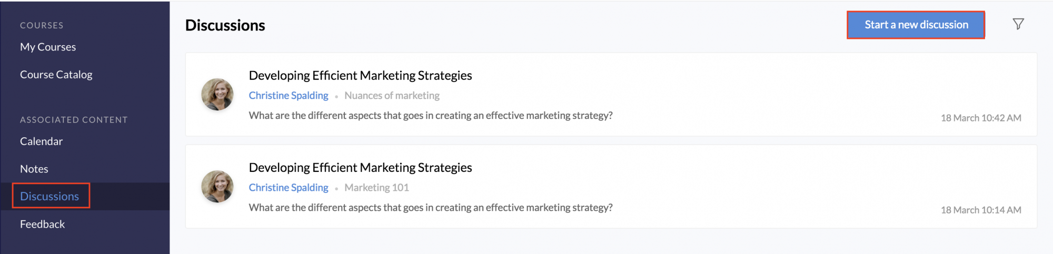Click Christine Spalding name in second post
Screen dimensions: 1053x254
[x=289, y=188]
